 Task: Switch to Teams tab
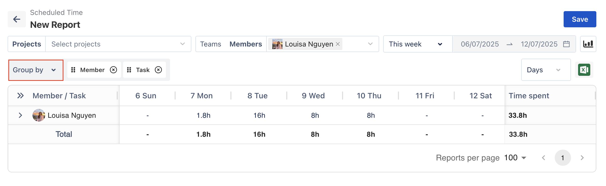(210, 44)
